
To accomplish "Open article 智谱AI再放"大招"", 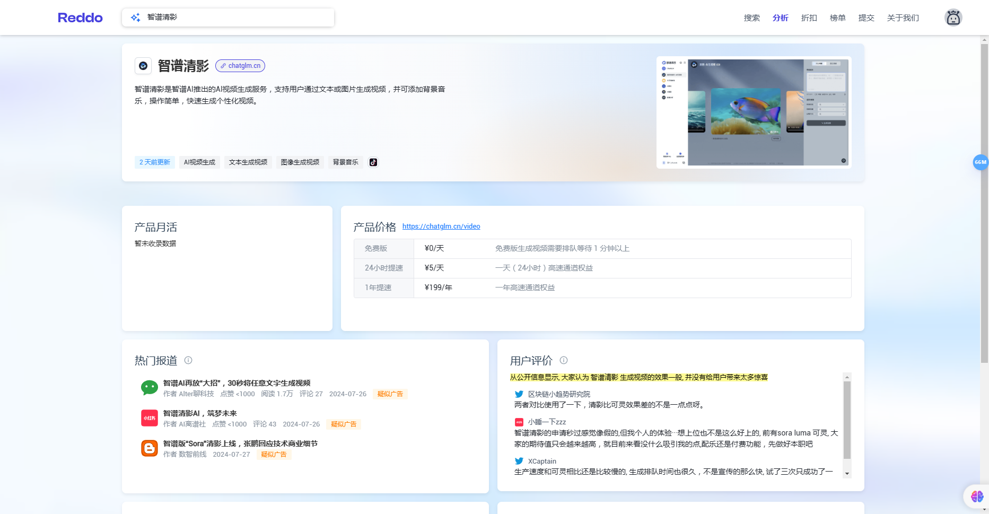I will tap(237, 383).
